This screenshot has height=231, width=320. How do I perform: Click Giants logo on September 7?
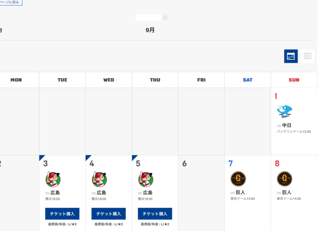pos(238,179)
